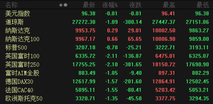Click change value 65.65 for 纳斯达克100
213x104 pixels.
(x=135, y=39)
